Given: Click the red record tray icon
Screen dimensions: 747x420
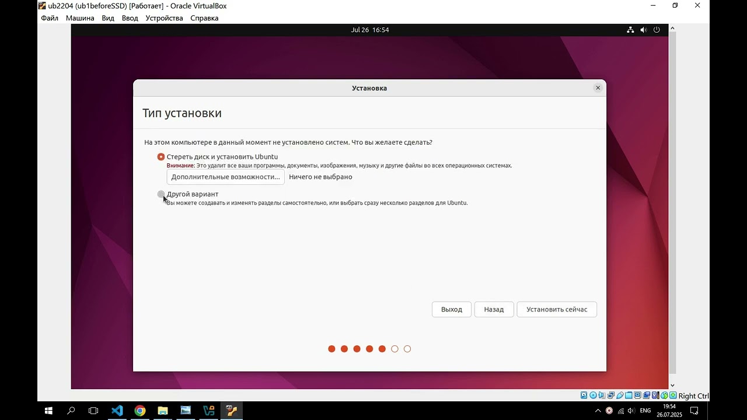Looking at the screenshot, I should [609, 411].
